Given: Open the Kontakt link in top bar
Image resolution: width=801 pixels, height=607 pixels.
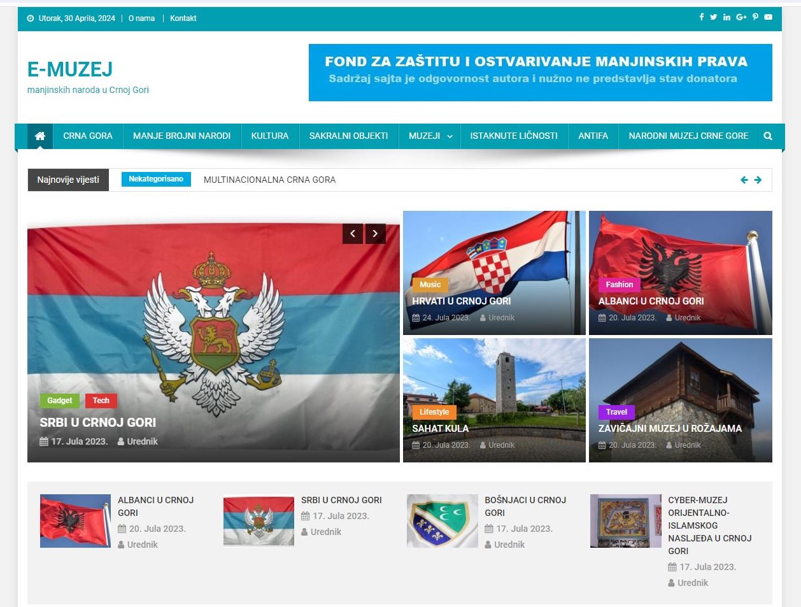Looking at the screenshot, I should 183,18.
